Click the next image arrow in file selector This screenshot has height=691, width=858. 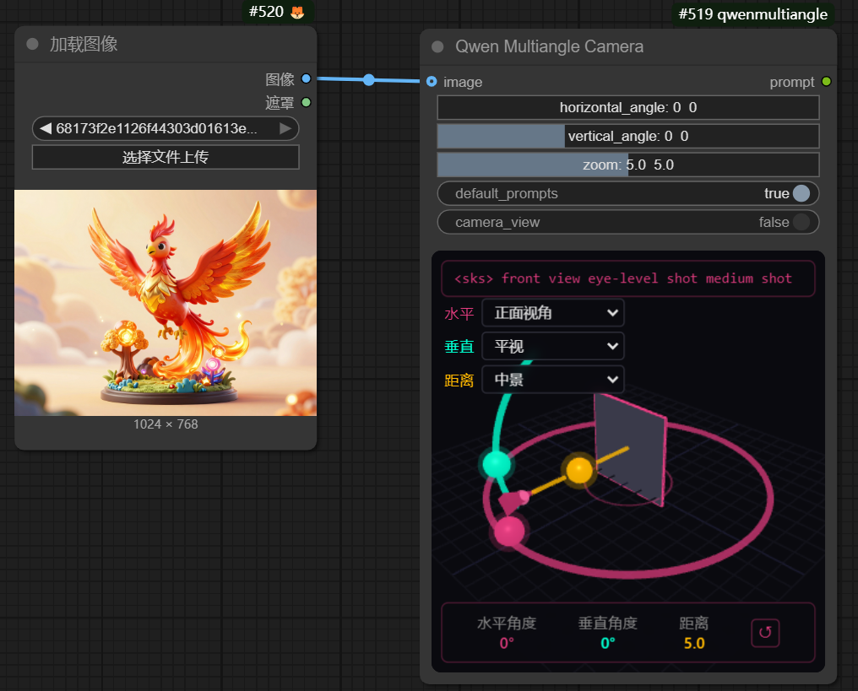(x=285, y=128)
